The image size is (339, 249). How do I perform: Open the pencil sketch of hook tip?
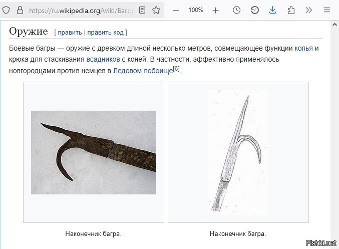[x=238, y=152]
